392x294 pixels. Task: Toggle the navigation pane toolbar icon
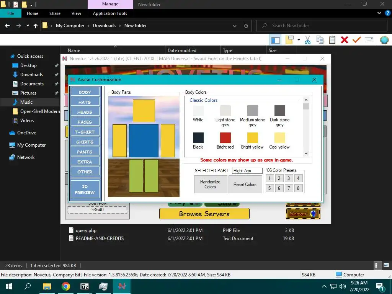point(275,40)
